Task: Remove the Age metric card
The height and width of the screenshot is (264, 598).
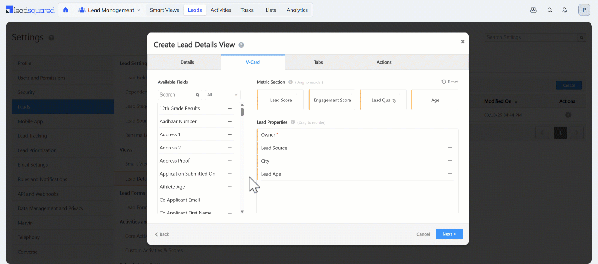Action: tap(453, 94)
